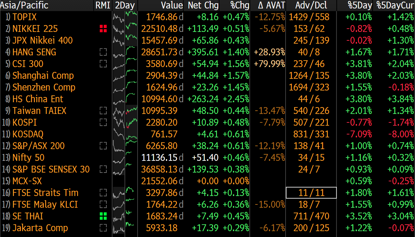Viewport: 415px width, 237px height.
Task: Click the RMI box icon for Taiwan TAIEX
Action: coord(103,111)
